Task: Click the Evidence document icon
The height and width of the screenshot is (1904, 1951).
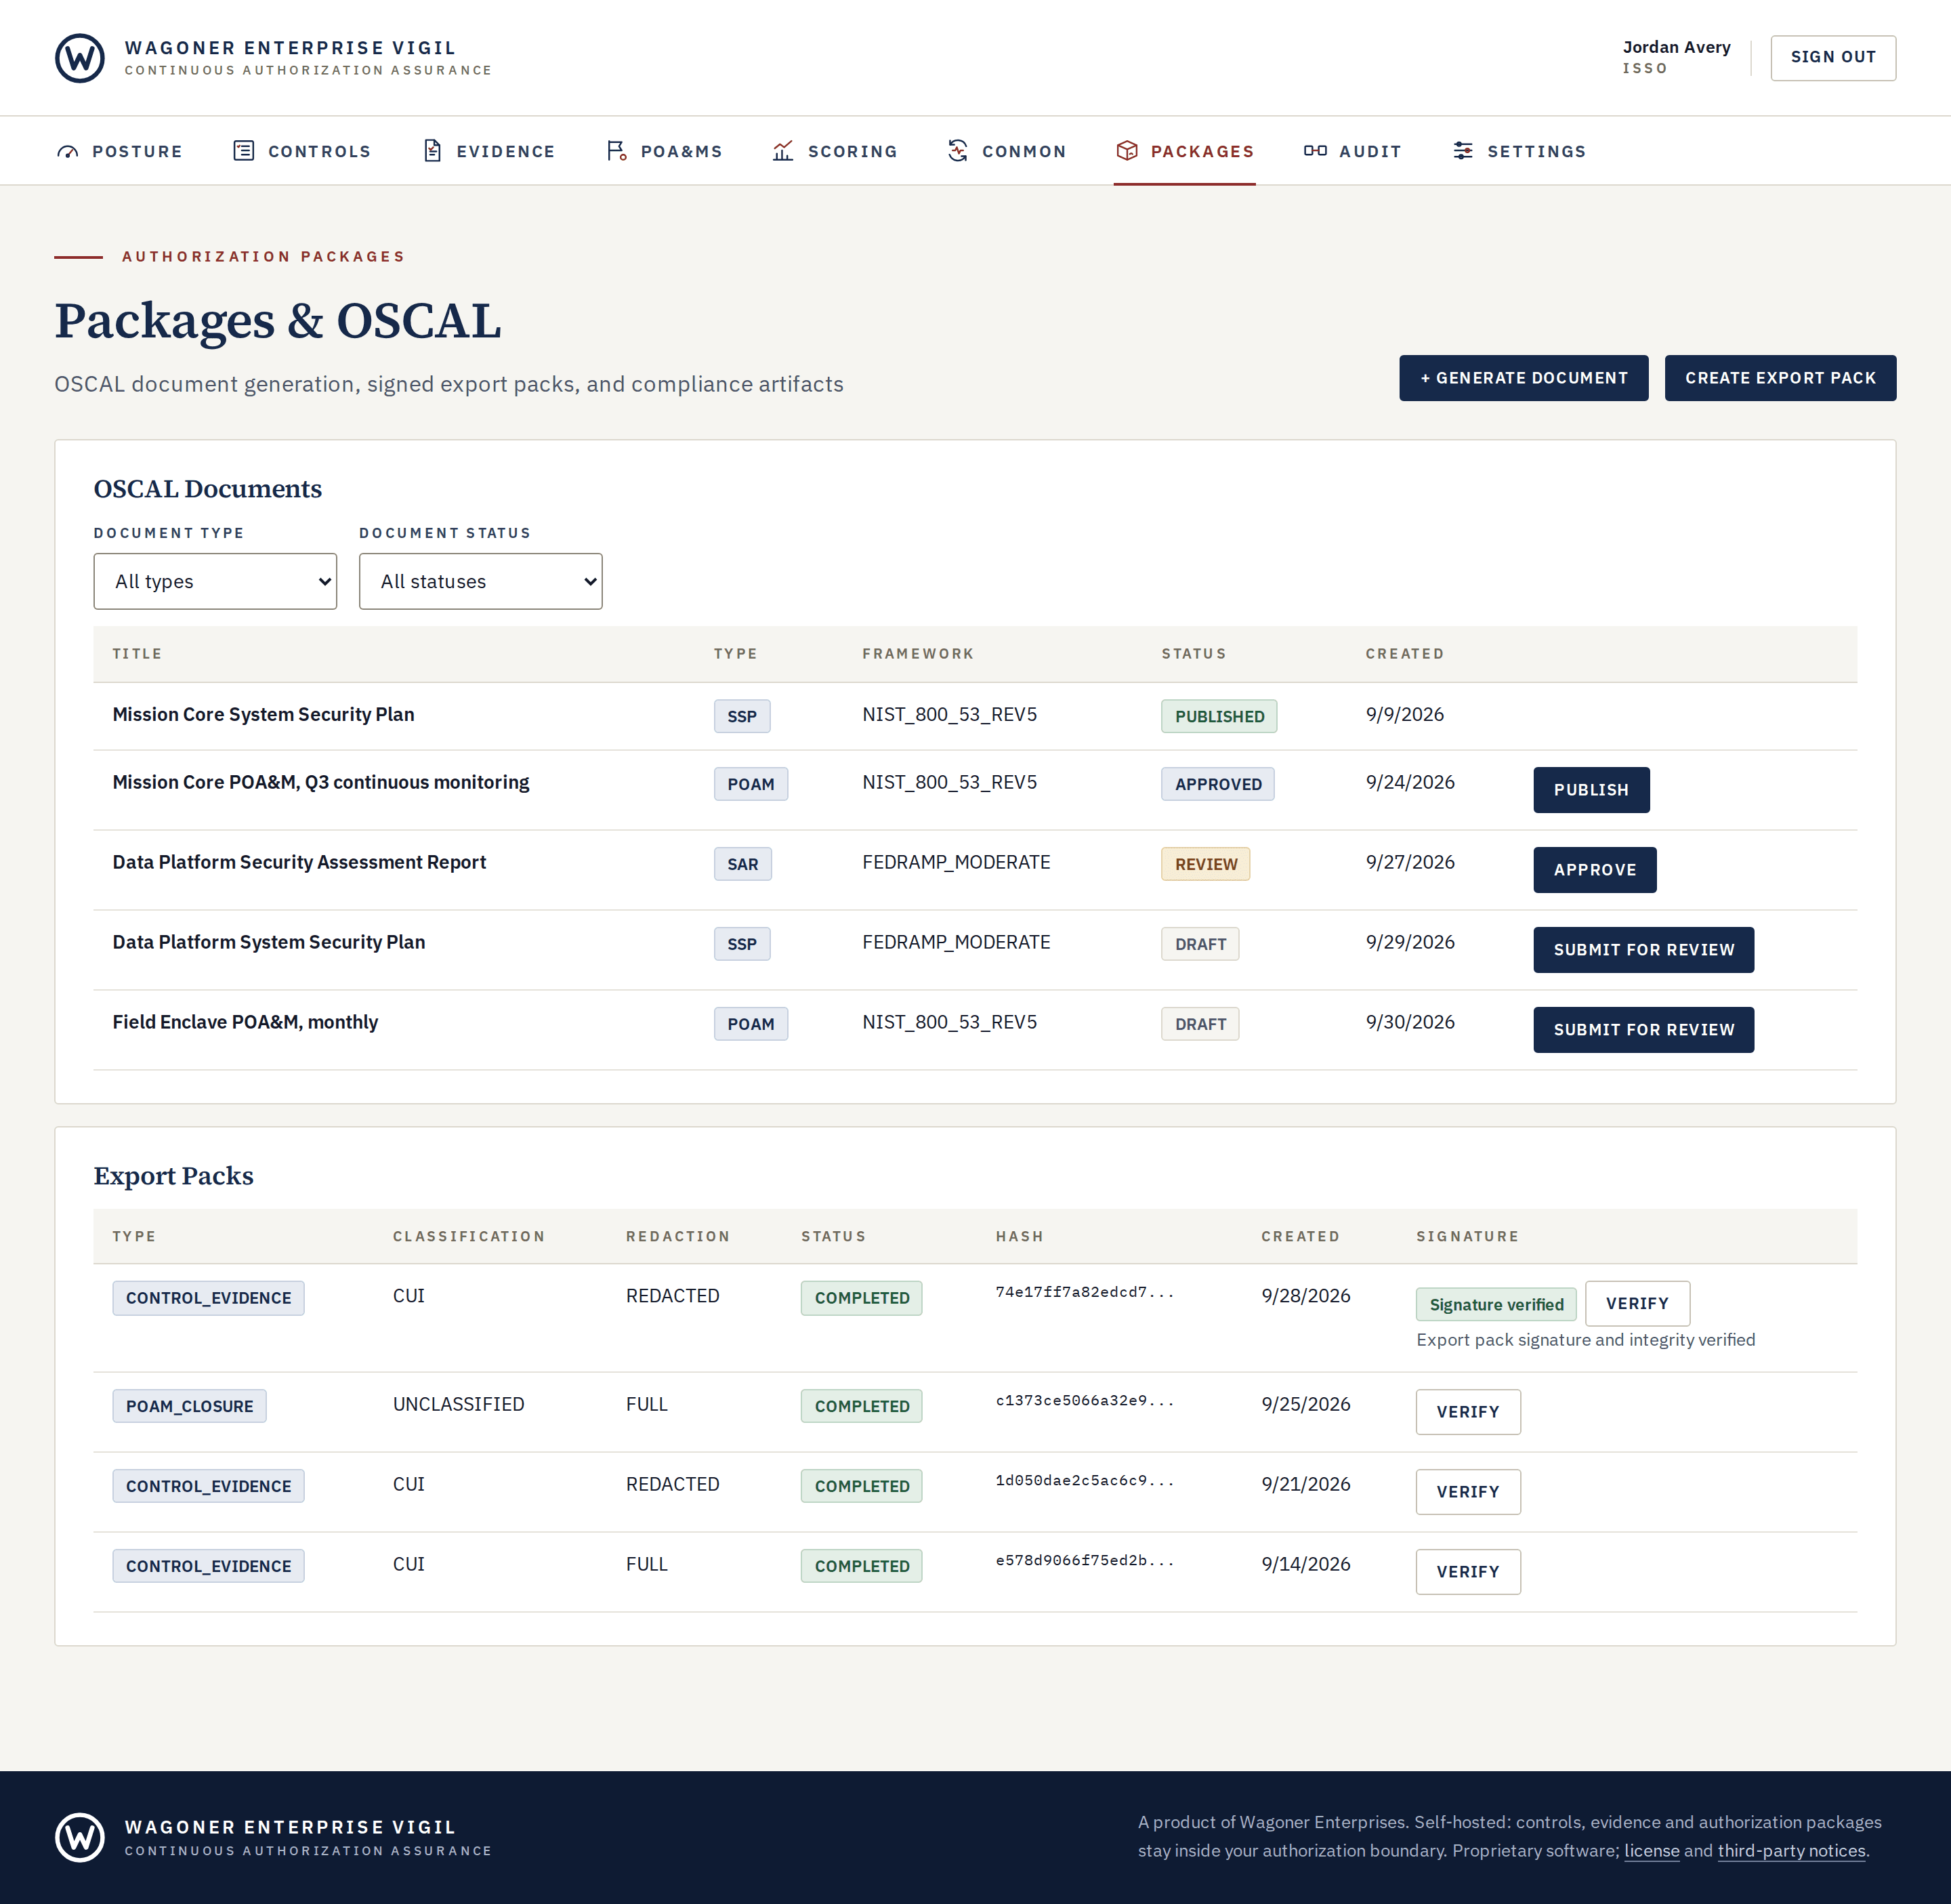Action: 432,151
